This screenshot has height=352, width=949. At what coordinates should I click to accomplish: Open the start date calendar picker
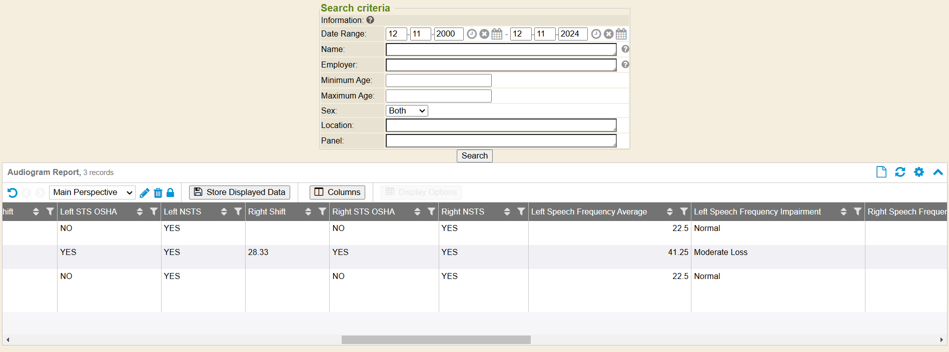click(497, 34)
